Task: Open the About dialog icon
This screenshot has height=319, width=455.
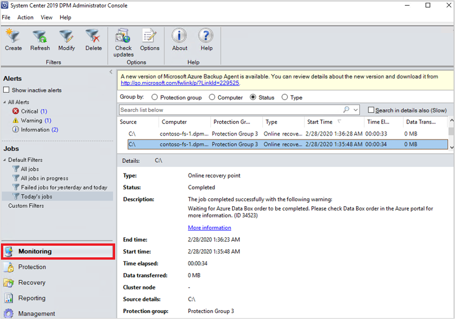Action: (179, 40)
